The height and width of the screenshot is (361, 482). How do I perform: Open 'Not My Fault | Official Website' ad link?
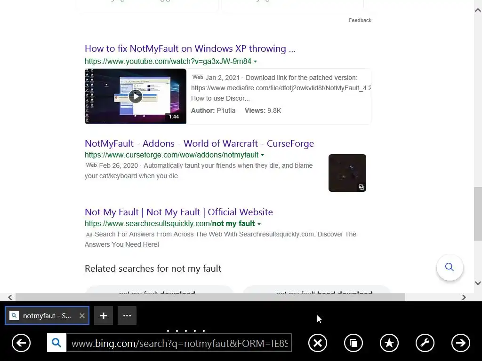coord(178,212)
